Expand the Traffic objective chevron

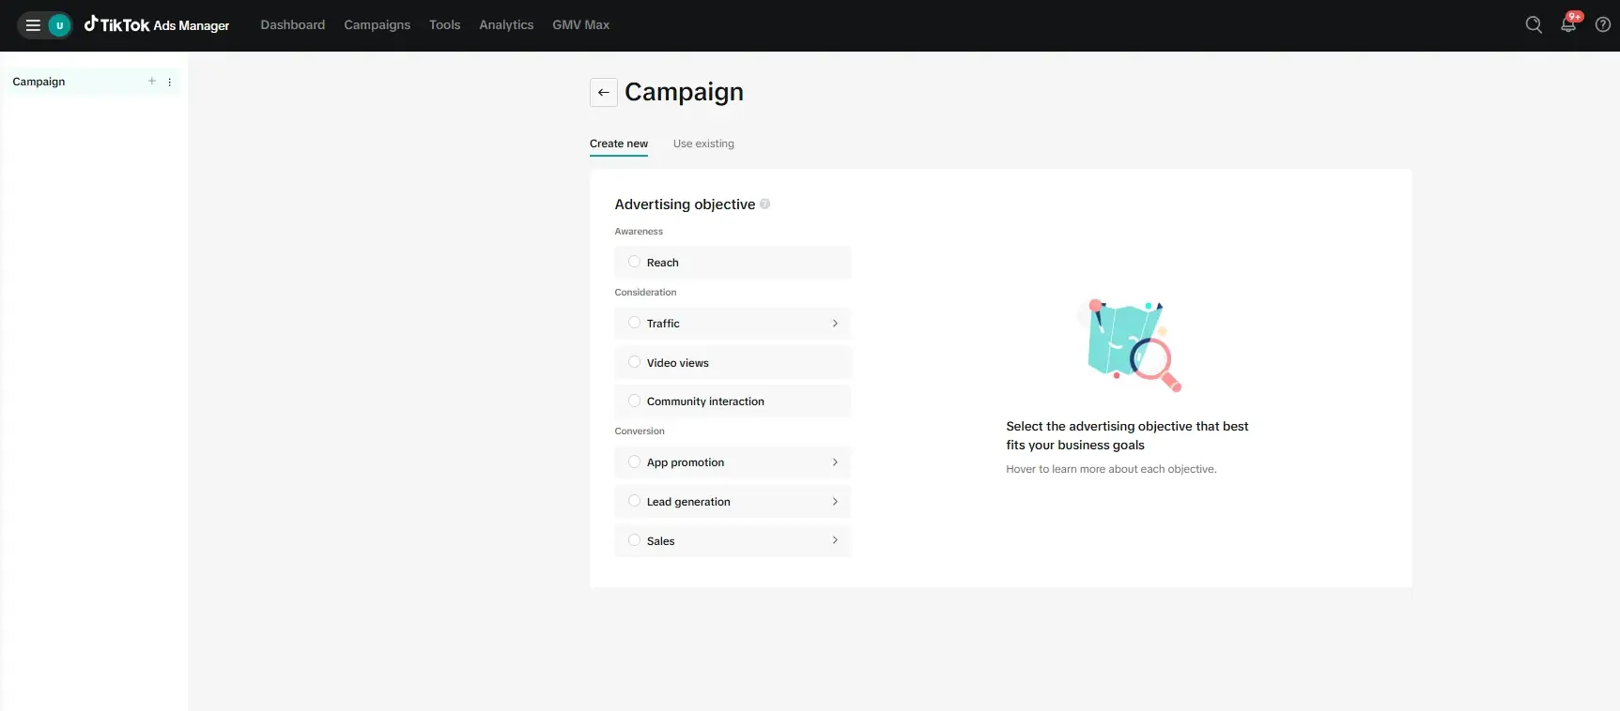click(835, 324)
